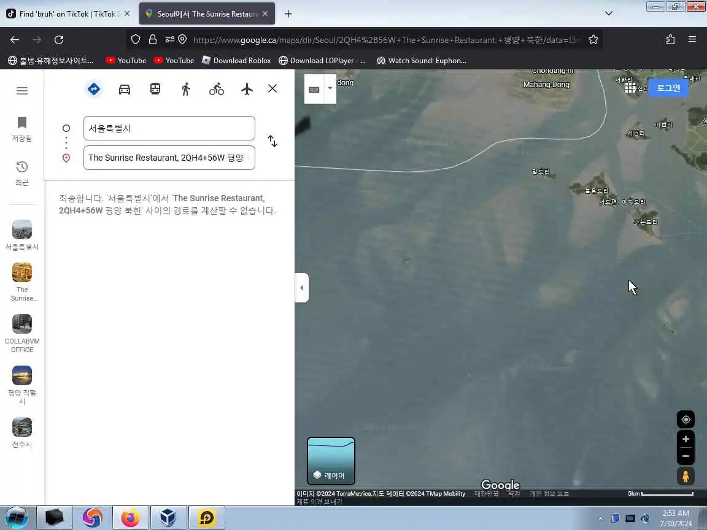
Task: Edit the 서울특별시 starting point field
Action: pyautogui.click(x=169, y=128)
